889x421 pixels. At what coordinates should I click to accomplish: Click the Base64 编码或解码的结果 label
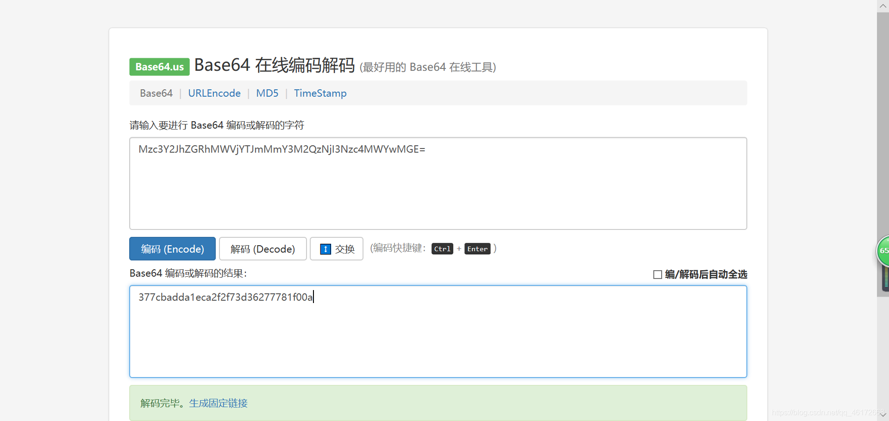click(x=188, y=273)
